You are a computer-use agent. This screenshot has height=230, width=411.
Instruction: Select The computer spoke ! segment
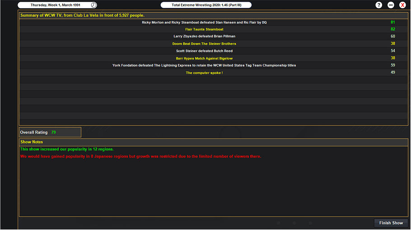coord(213,72)
